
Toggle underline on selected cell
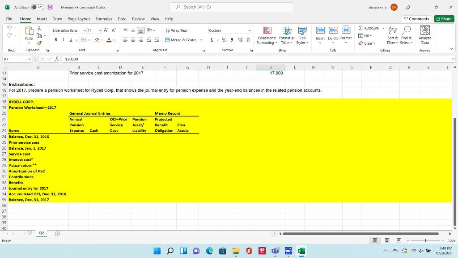[70, 39]
